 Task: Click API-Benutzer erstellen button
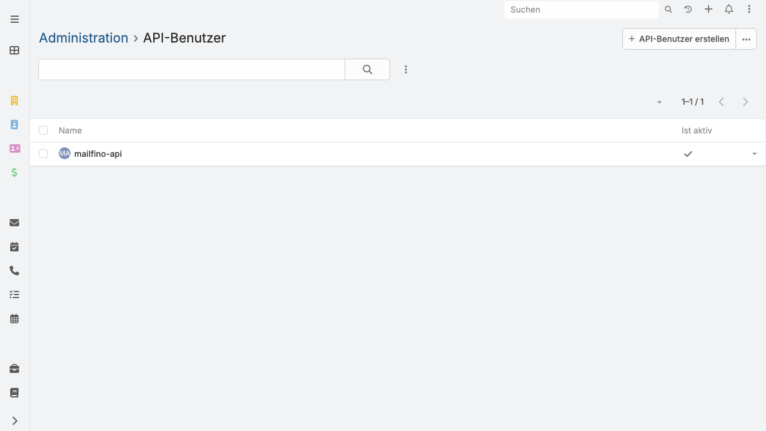pyautogui.click(x=679, y=39)
